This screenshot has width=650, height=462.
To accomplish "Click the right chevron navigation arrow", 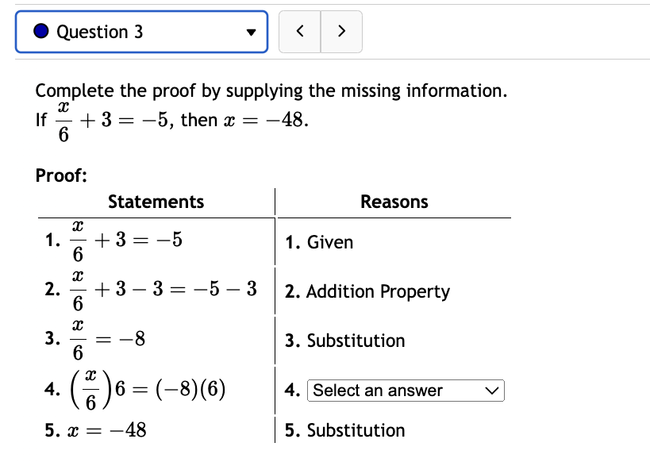I will point(341,32).
